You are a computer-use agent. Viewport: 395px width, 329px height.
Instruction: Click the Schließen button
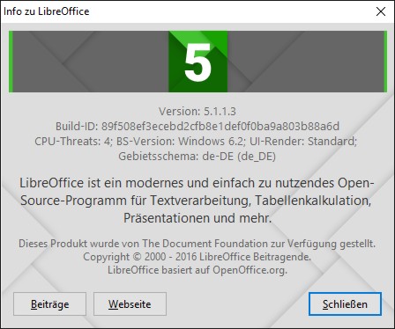point(345,303)
